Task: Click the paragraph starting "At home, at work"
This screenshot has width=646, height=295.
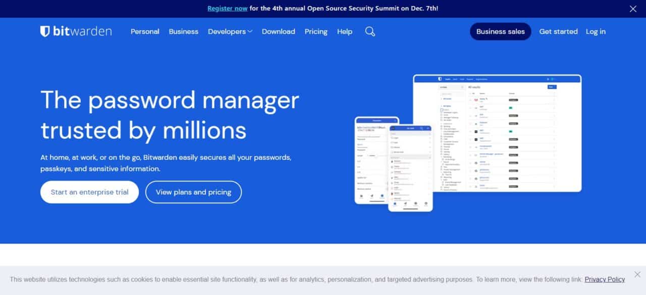Action: pos(166,163)
